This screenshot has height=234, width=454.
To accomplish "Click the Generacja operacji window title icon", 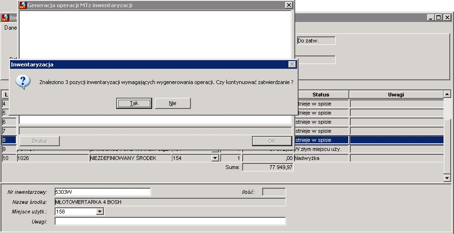I will (23, 5).
